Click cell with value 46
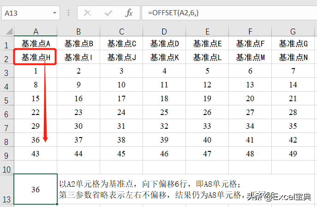317x207 pixels. click(164, 154)
